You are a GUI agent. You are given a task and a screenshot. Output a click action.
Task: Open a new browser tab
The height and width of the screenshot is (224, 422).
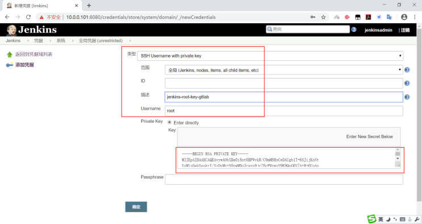click(x=89, y=5)
